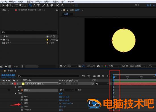Check the Inverted box for Mask 1
This screenshot has width=156, height=112.
tap(76, 90)
